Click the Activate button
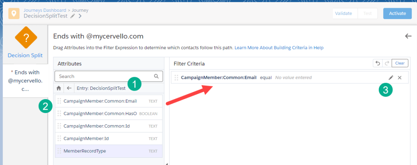 pos(397,13)
